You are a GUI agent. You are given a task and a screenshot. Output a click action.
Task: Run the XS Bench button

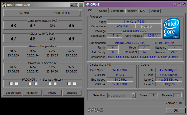tap(32, 93)
